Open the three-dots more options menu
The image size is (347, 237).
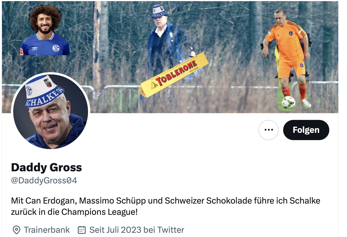click(x=269, y=130)
